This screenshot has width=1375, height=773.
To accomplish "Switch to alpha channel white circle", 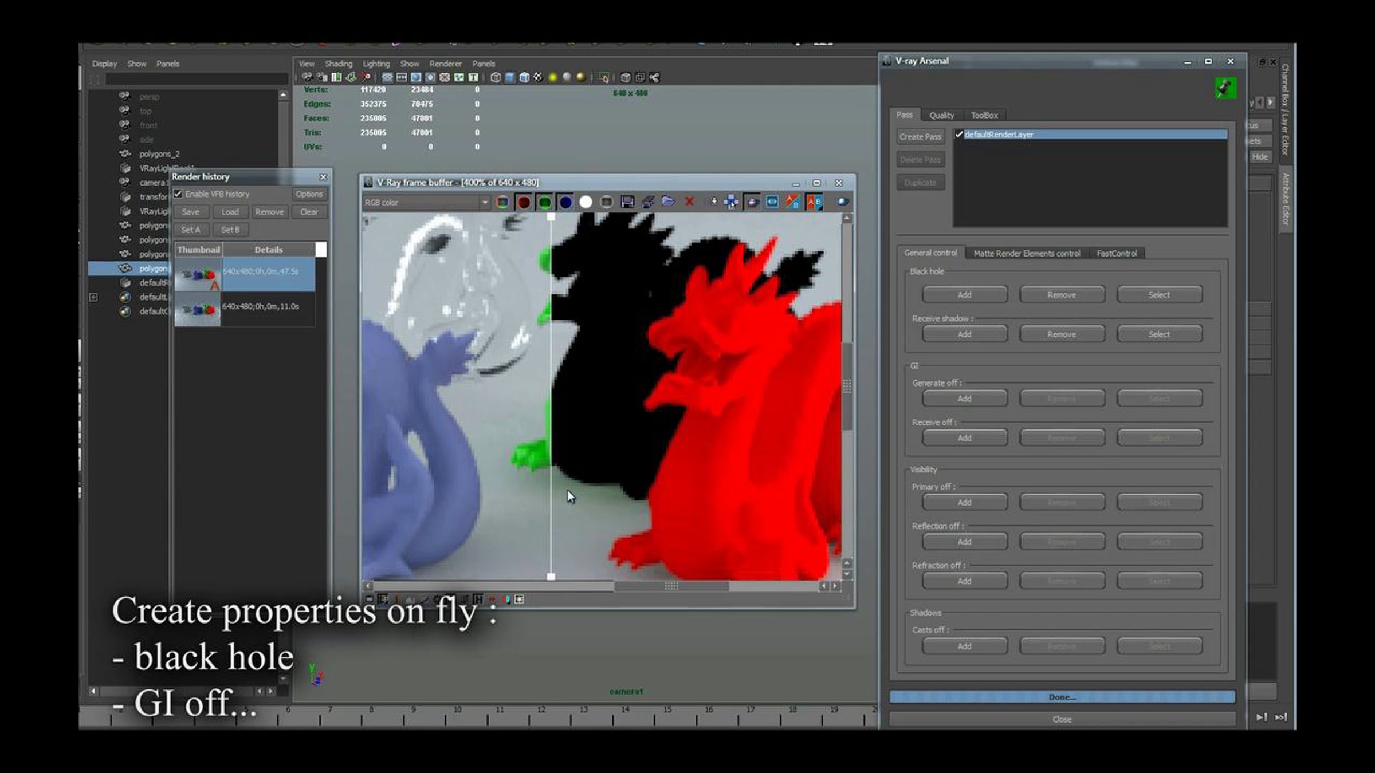I will [x=586, y=202].
